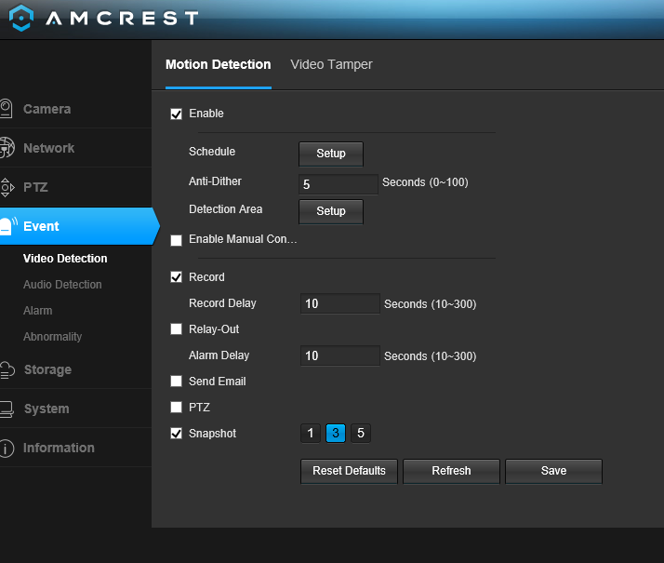664x563 pixels.
Task: Click the Camera sidebar icon
Action: point(6,109)
